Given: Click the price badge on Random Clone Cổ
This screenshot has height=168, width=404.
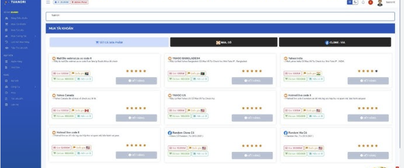Looking at the screenshot, I should click(x=177, y=148).
